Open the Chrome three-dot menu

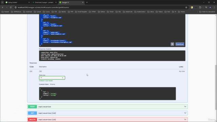(x=214, y=7)
